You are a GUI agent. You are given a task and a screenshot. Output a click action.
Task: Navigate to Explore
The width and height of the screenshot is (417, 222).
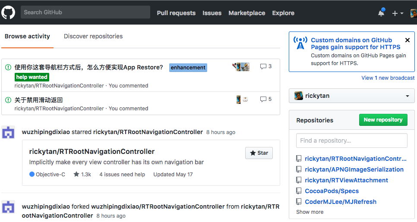coord(283,13)
